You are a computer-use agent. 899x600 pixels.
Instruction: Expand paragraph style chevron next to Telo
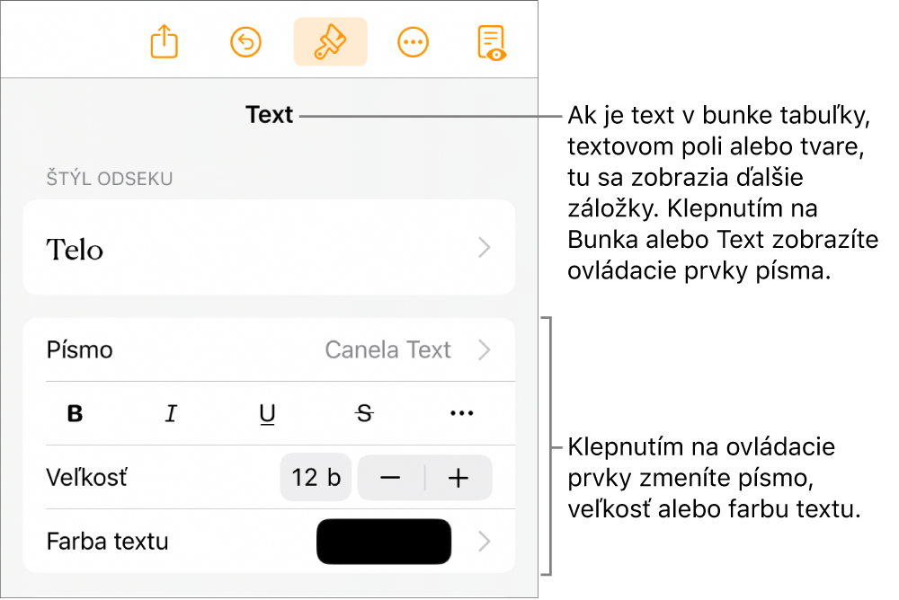pos(485,248)
